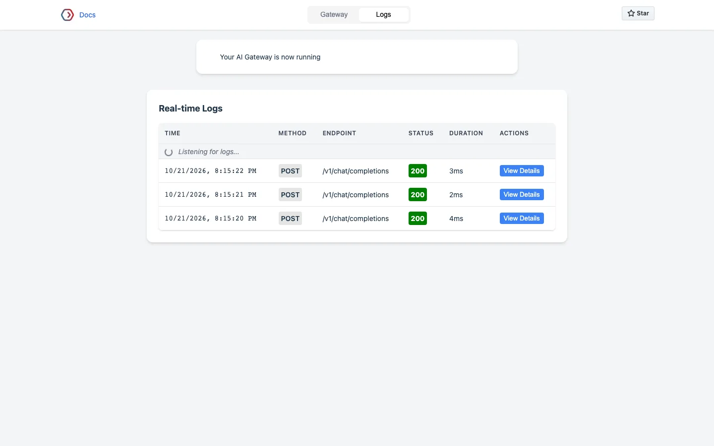The width and height of the screenshot is (714, 446).
Task: Click timestamp 10/21/2026, 8:15:21 PM
Action: click(211, 195)
